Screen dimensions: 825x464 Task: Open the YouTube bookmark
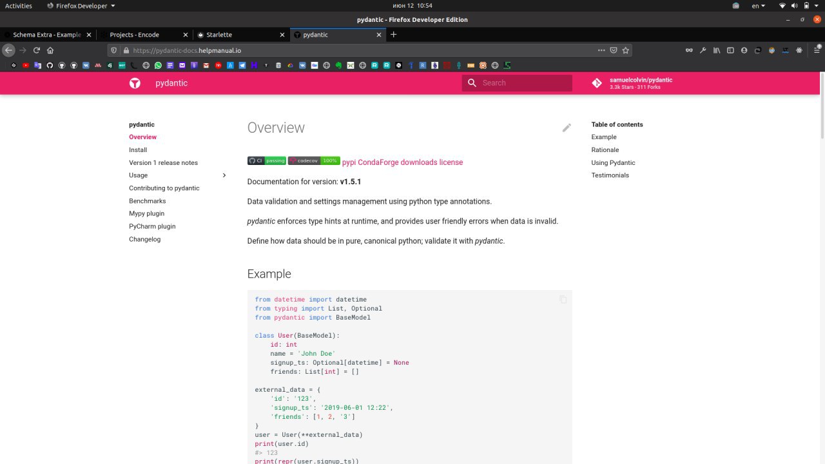(25, 65)
